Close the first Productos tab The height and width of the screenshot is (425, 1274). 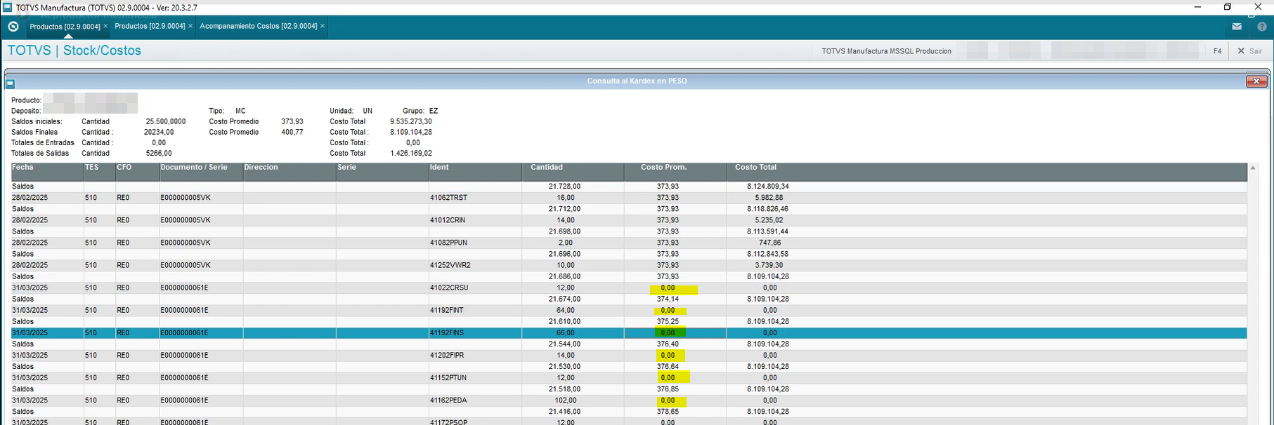coord(105,26)
